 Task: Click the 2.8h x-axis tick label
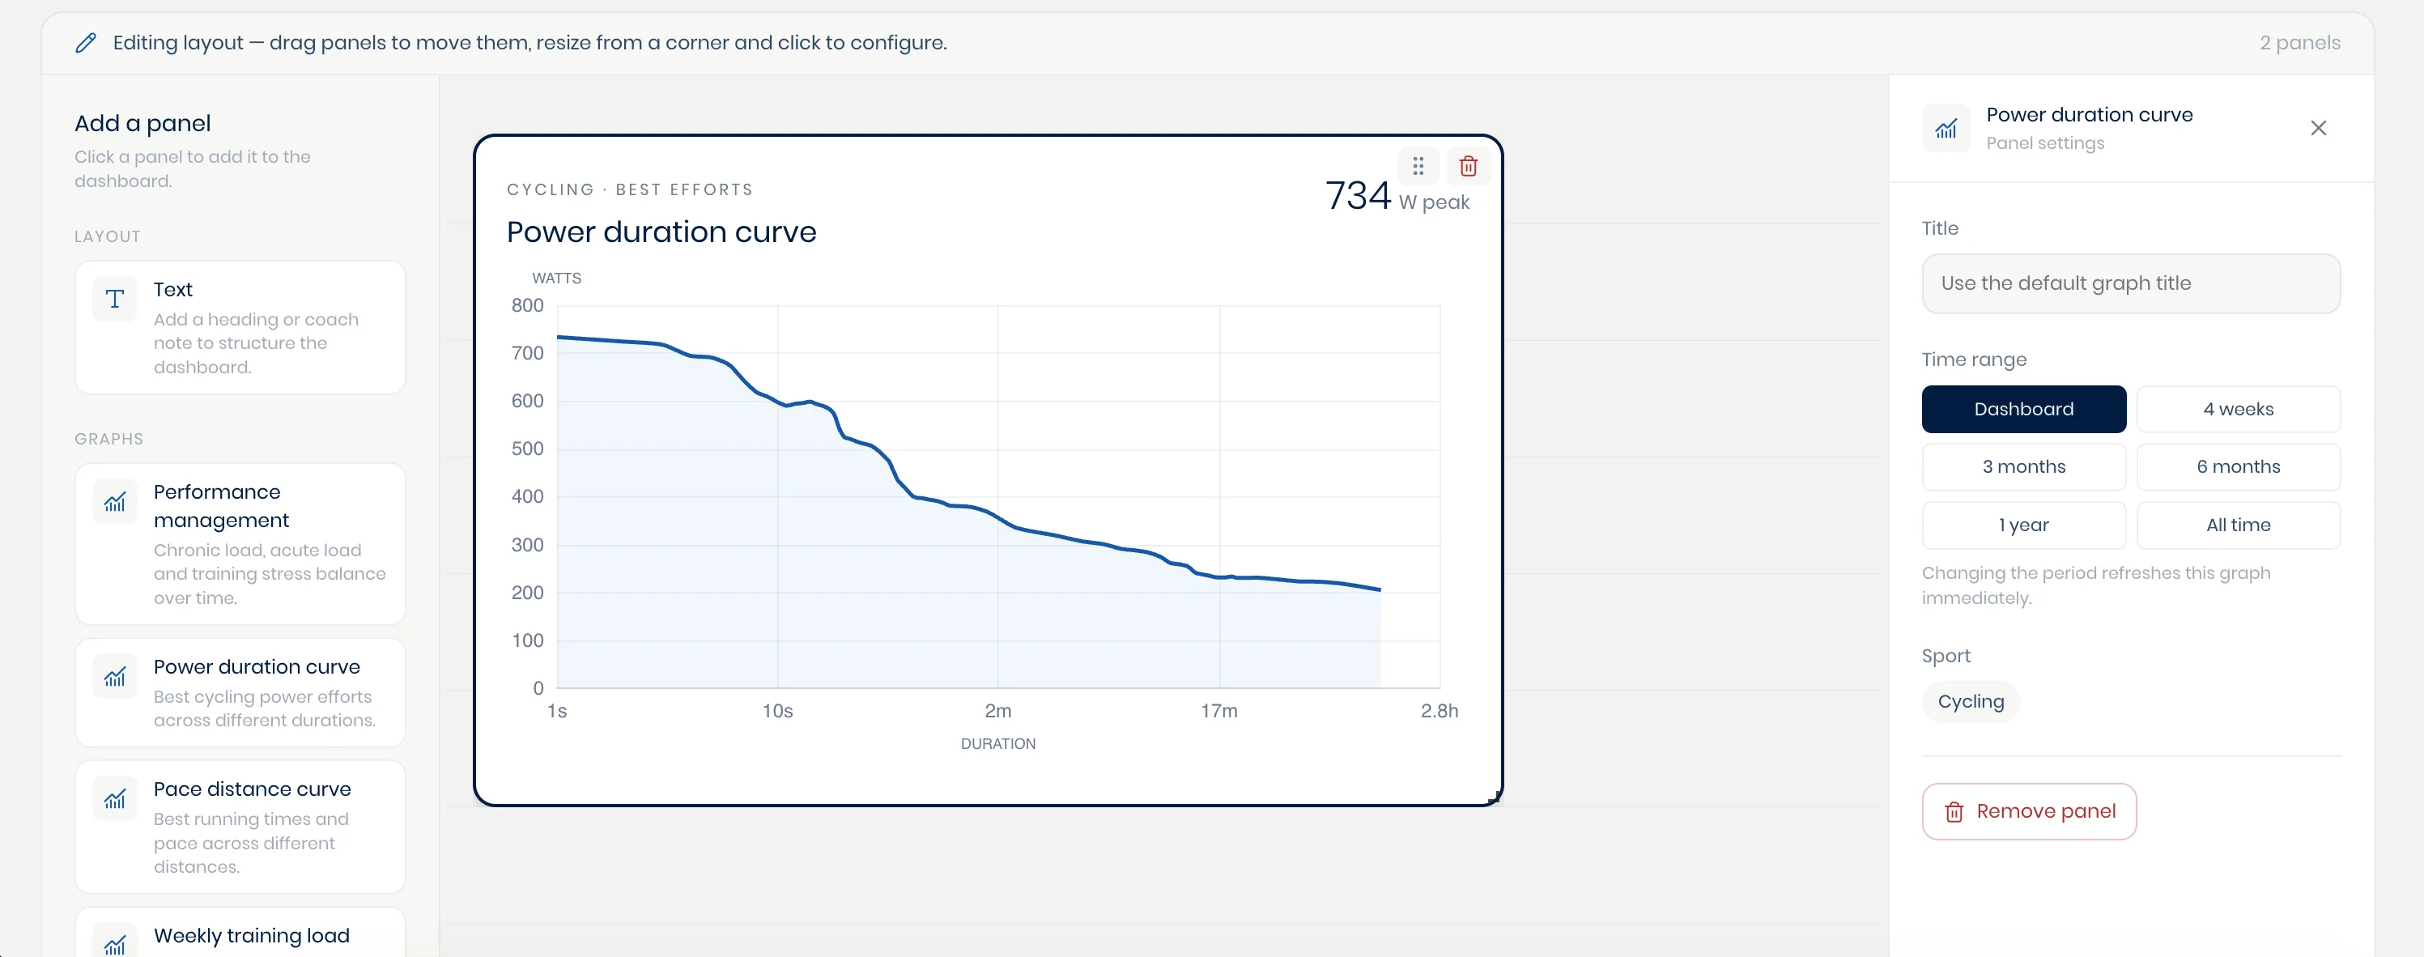tap(1440, 712)
